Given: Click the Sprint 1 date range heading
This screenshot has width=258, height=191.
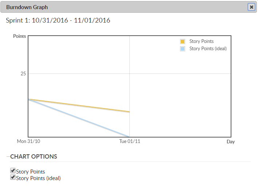Looking at the screenshot, I should click(58, 20).
